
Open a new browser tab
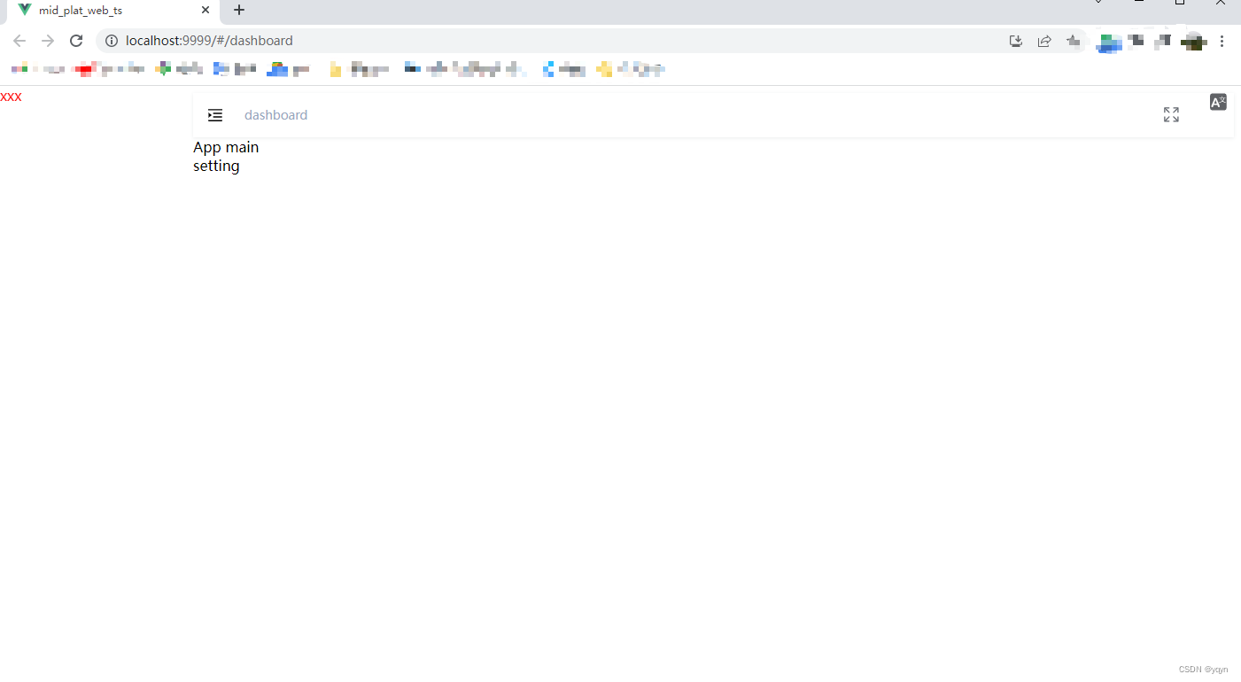tap(239, 11)
